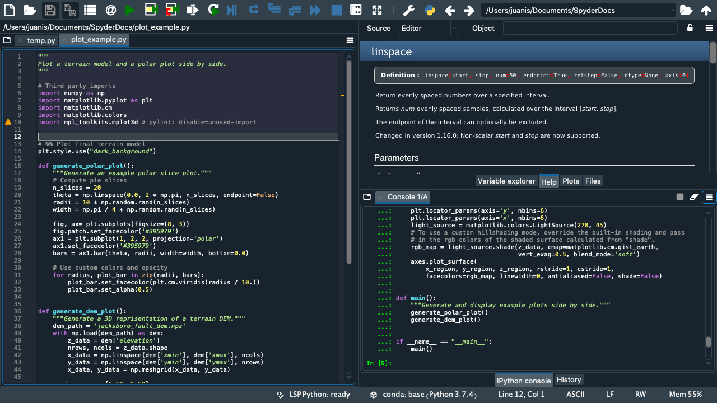Browse for a working directory
717x403 pixels.
pos(686,10)
